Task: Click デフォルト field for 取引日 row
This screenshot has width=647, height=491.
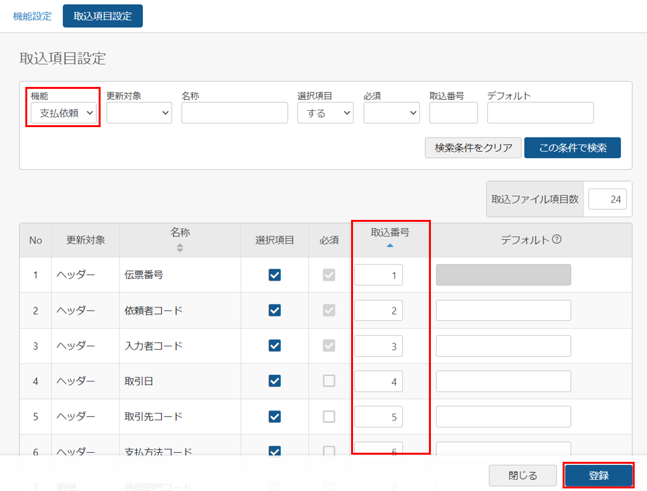Action: pyautogui.click(x=504, y=381)
